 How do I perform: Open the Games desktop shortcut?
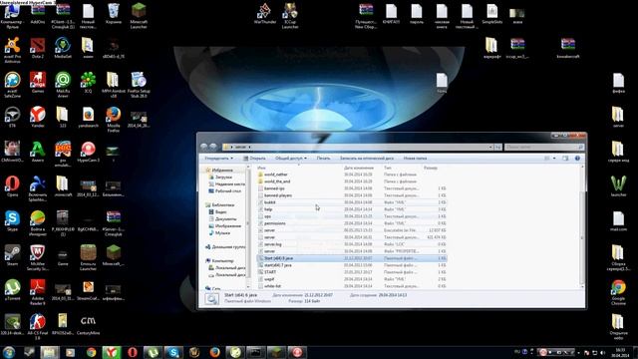[38, 82]
